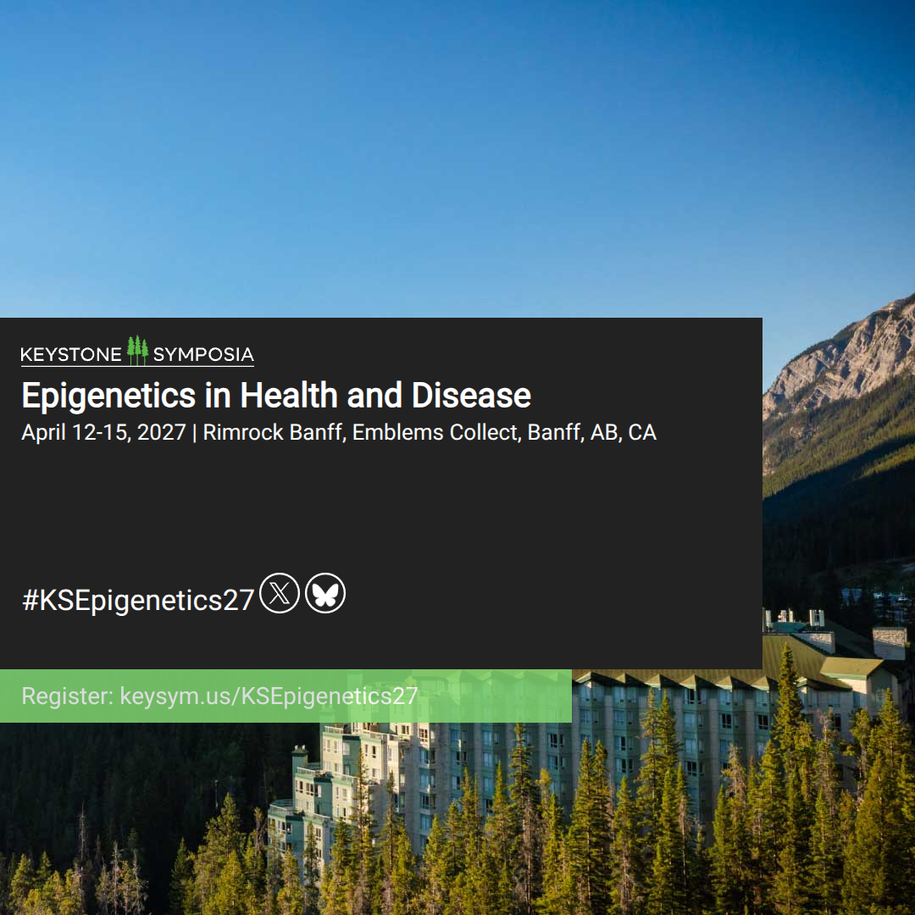915x915 pixels.
Task: Click the Emblems Collect text
Action: click(x=436, y=432)
